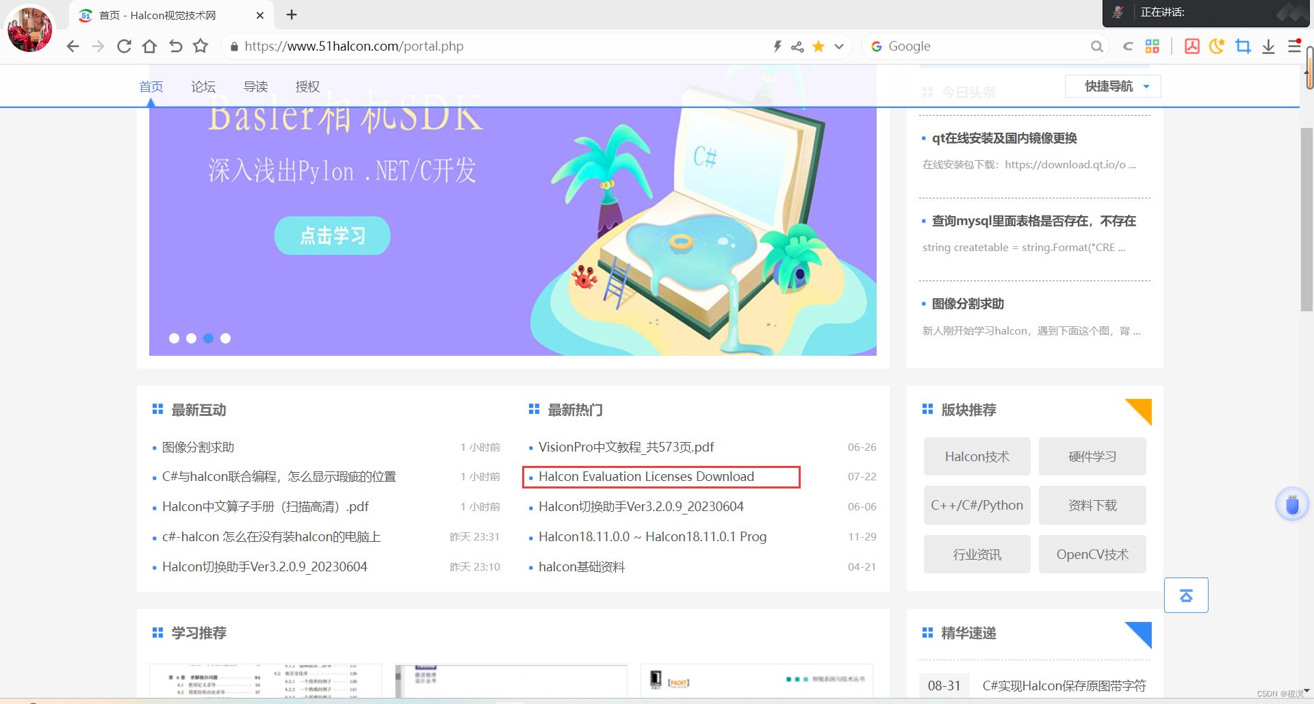The width and height of the screenshot is (1314, 704).
Task: Click the muted microphone icon in speaking bar
Action: tap(1118, 12)
